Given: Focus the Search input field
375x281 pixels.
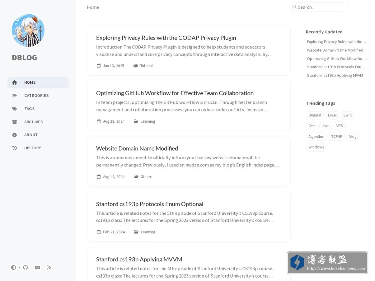Looking at the screenshot, I should (x=319, y=7).
